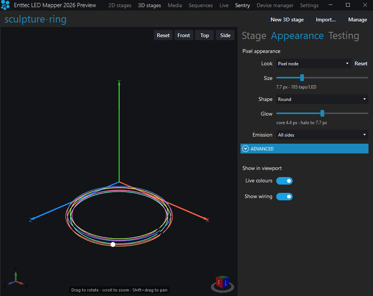Click the New 3D stage button
This screenshot has width=373, height=296.
tap(287, 20)
